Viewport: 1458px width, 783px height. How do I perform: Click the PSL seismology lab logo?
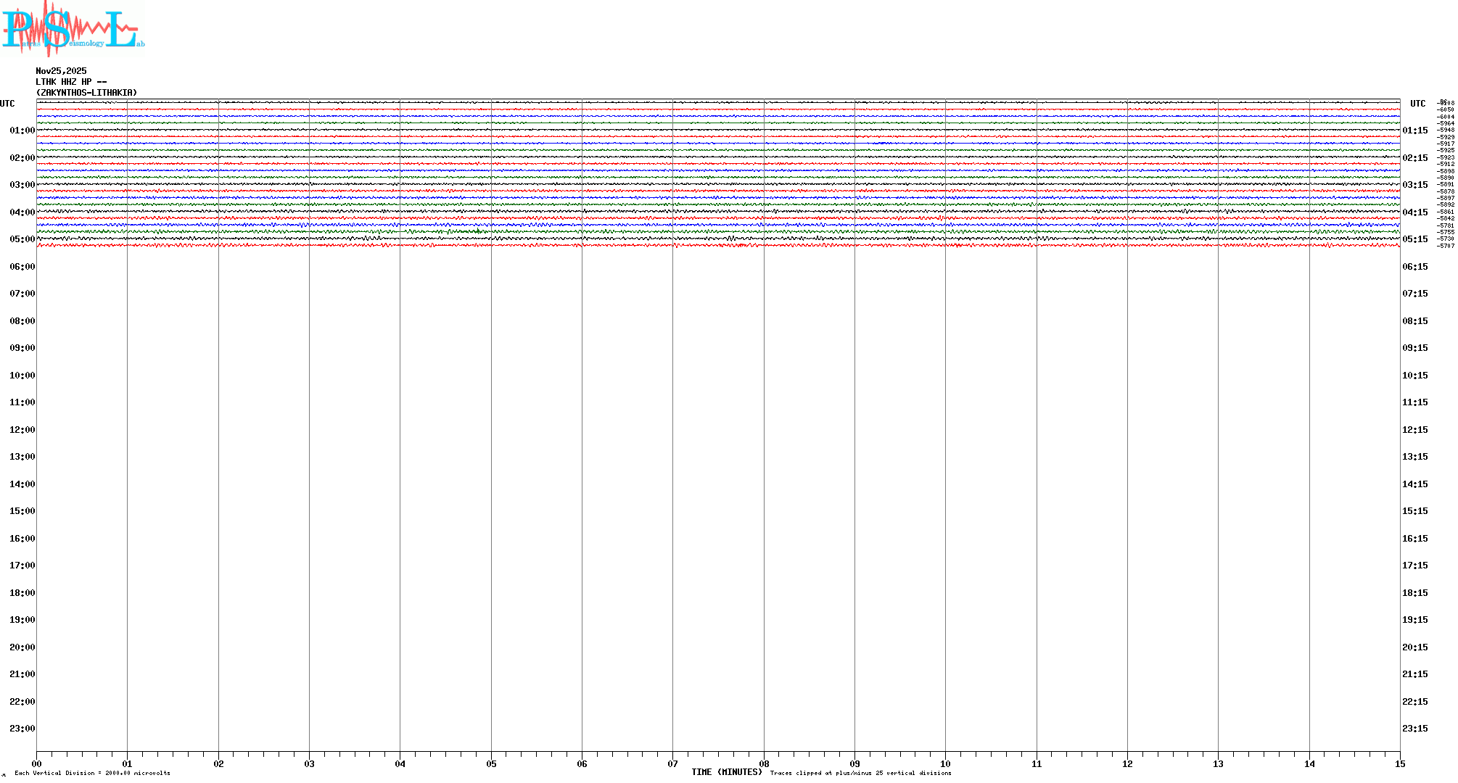pyautogui.click(x=73, y=29)
